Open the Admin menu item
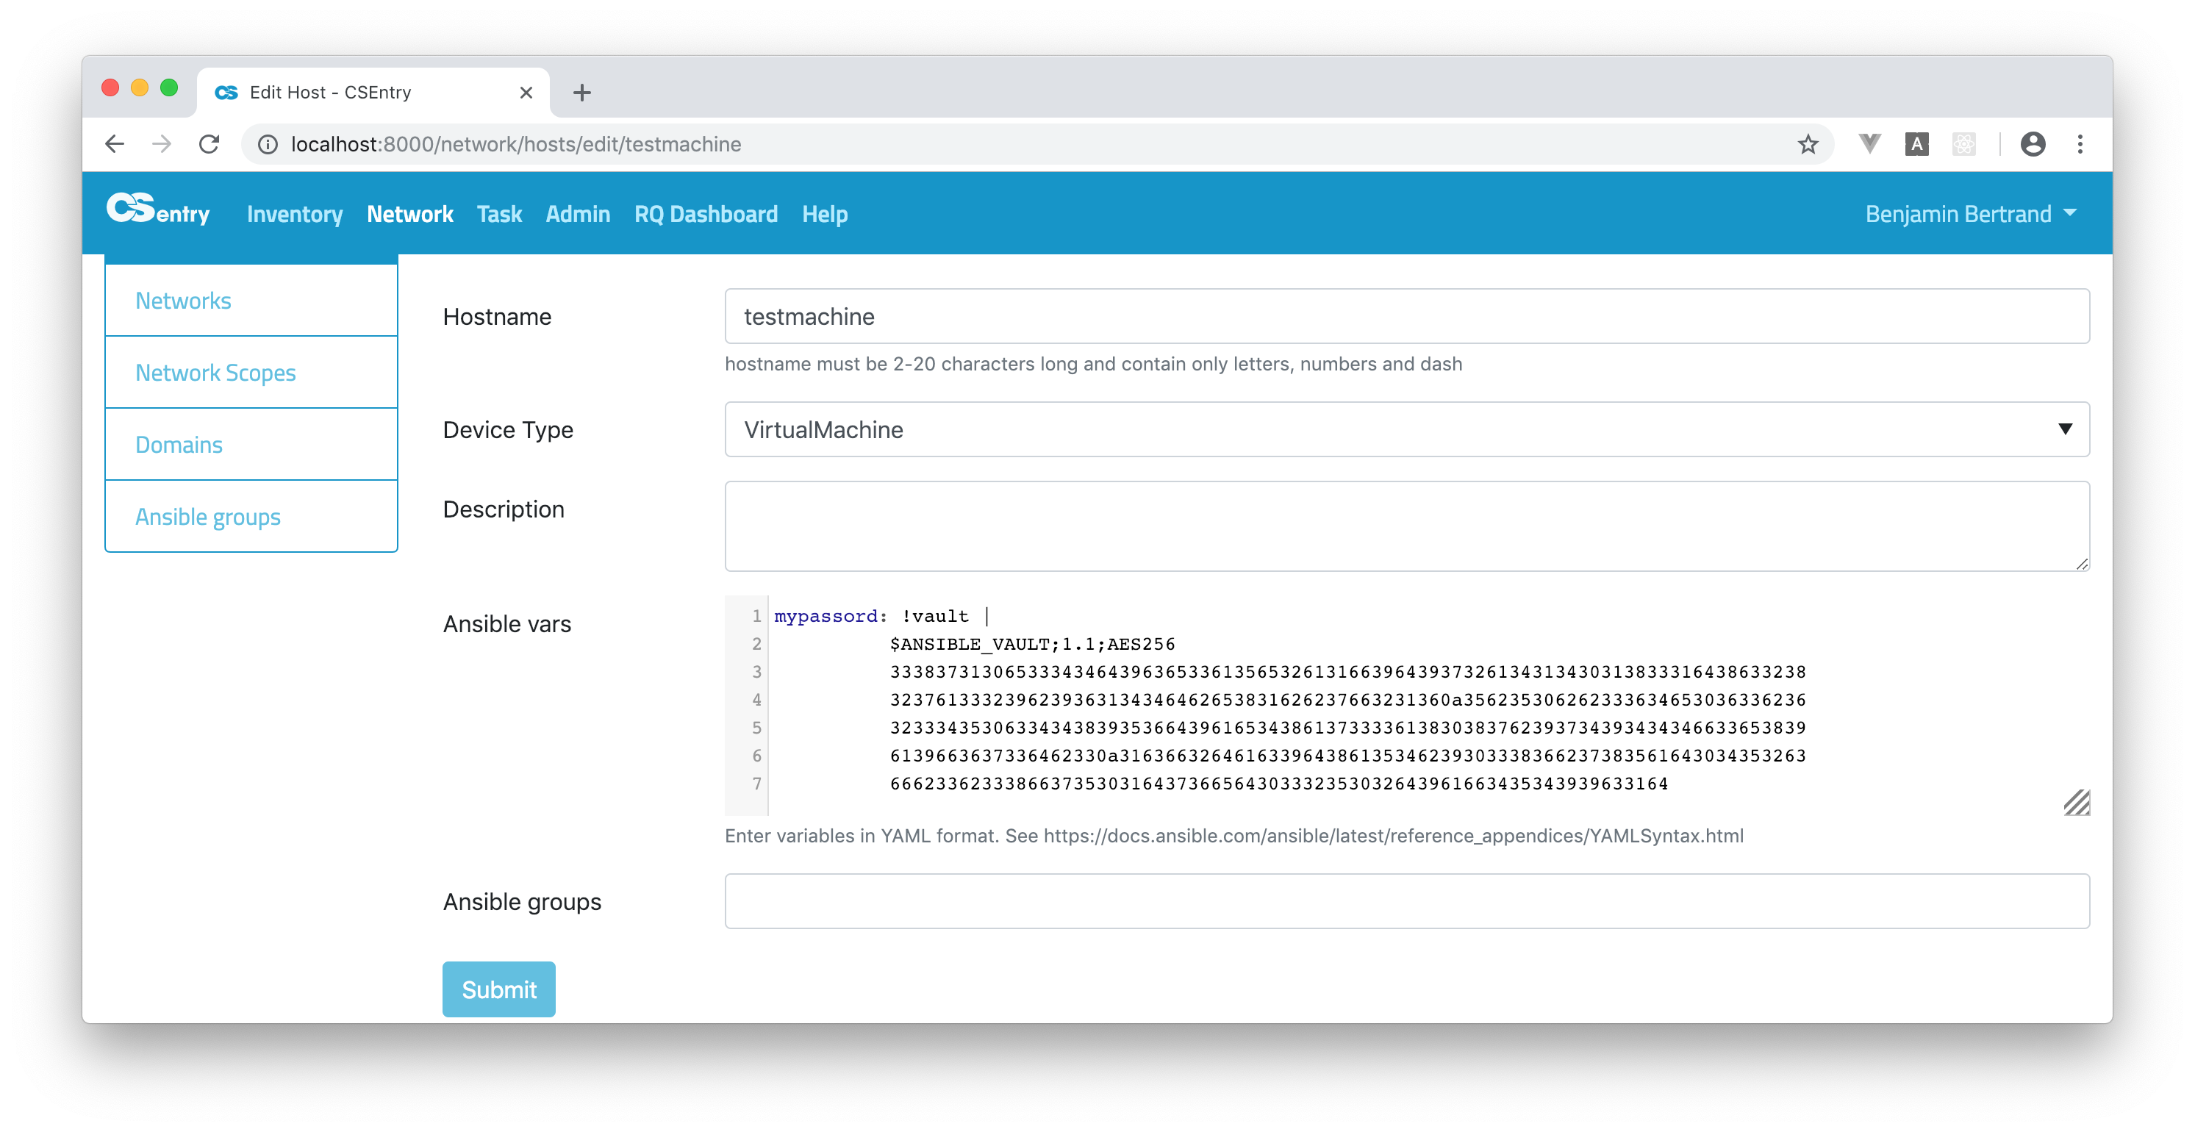The height and width of the screenshot is (1132, 2195). pyautogui.click(x=578, y=214)
